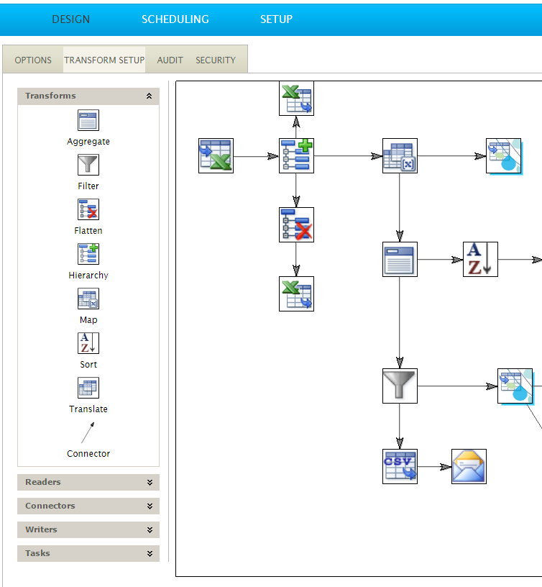542x587 pixels.
Task: Open the Scheduling menu
Action: [x=175, y=19]
